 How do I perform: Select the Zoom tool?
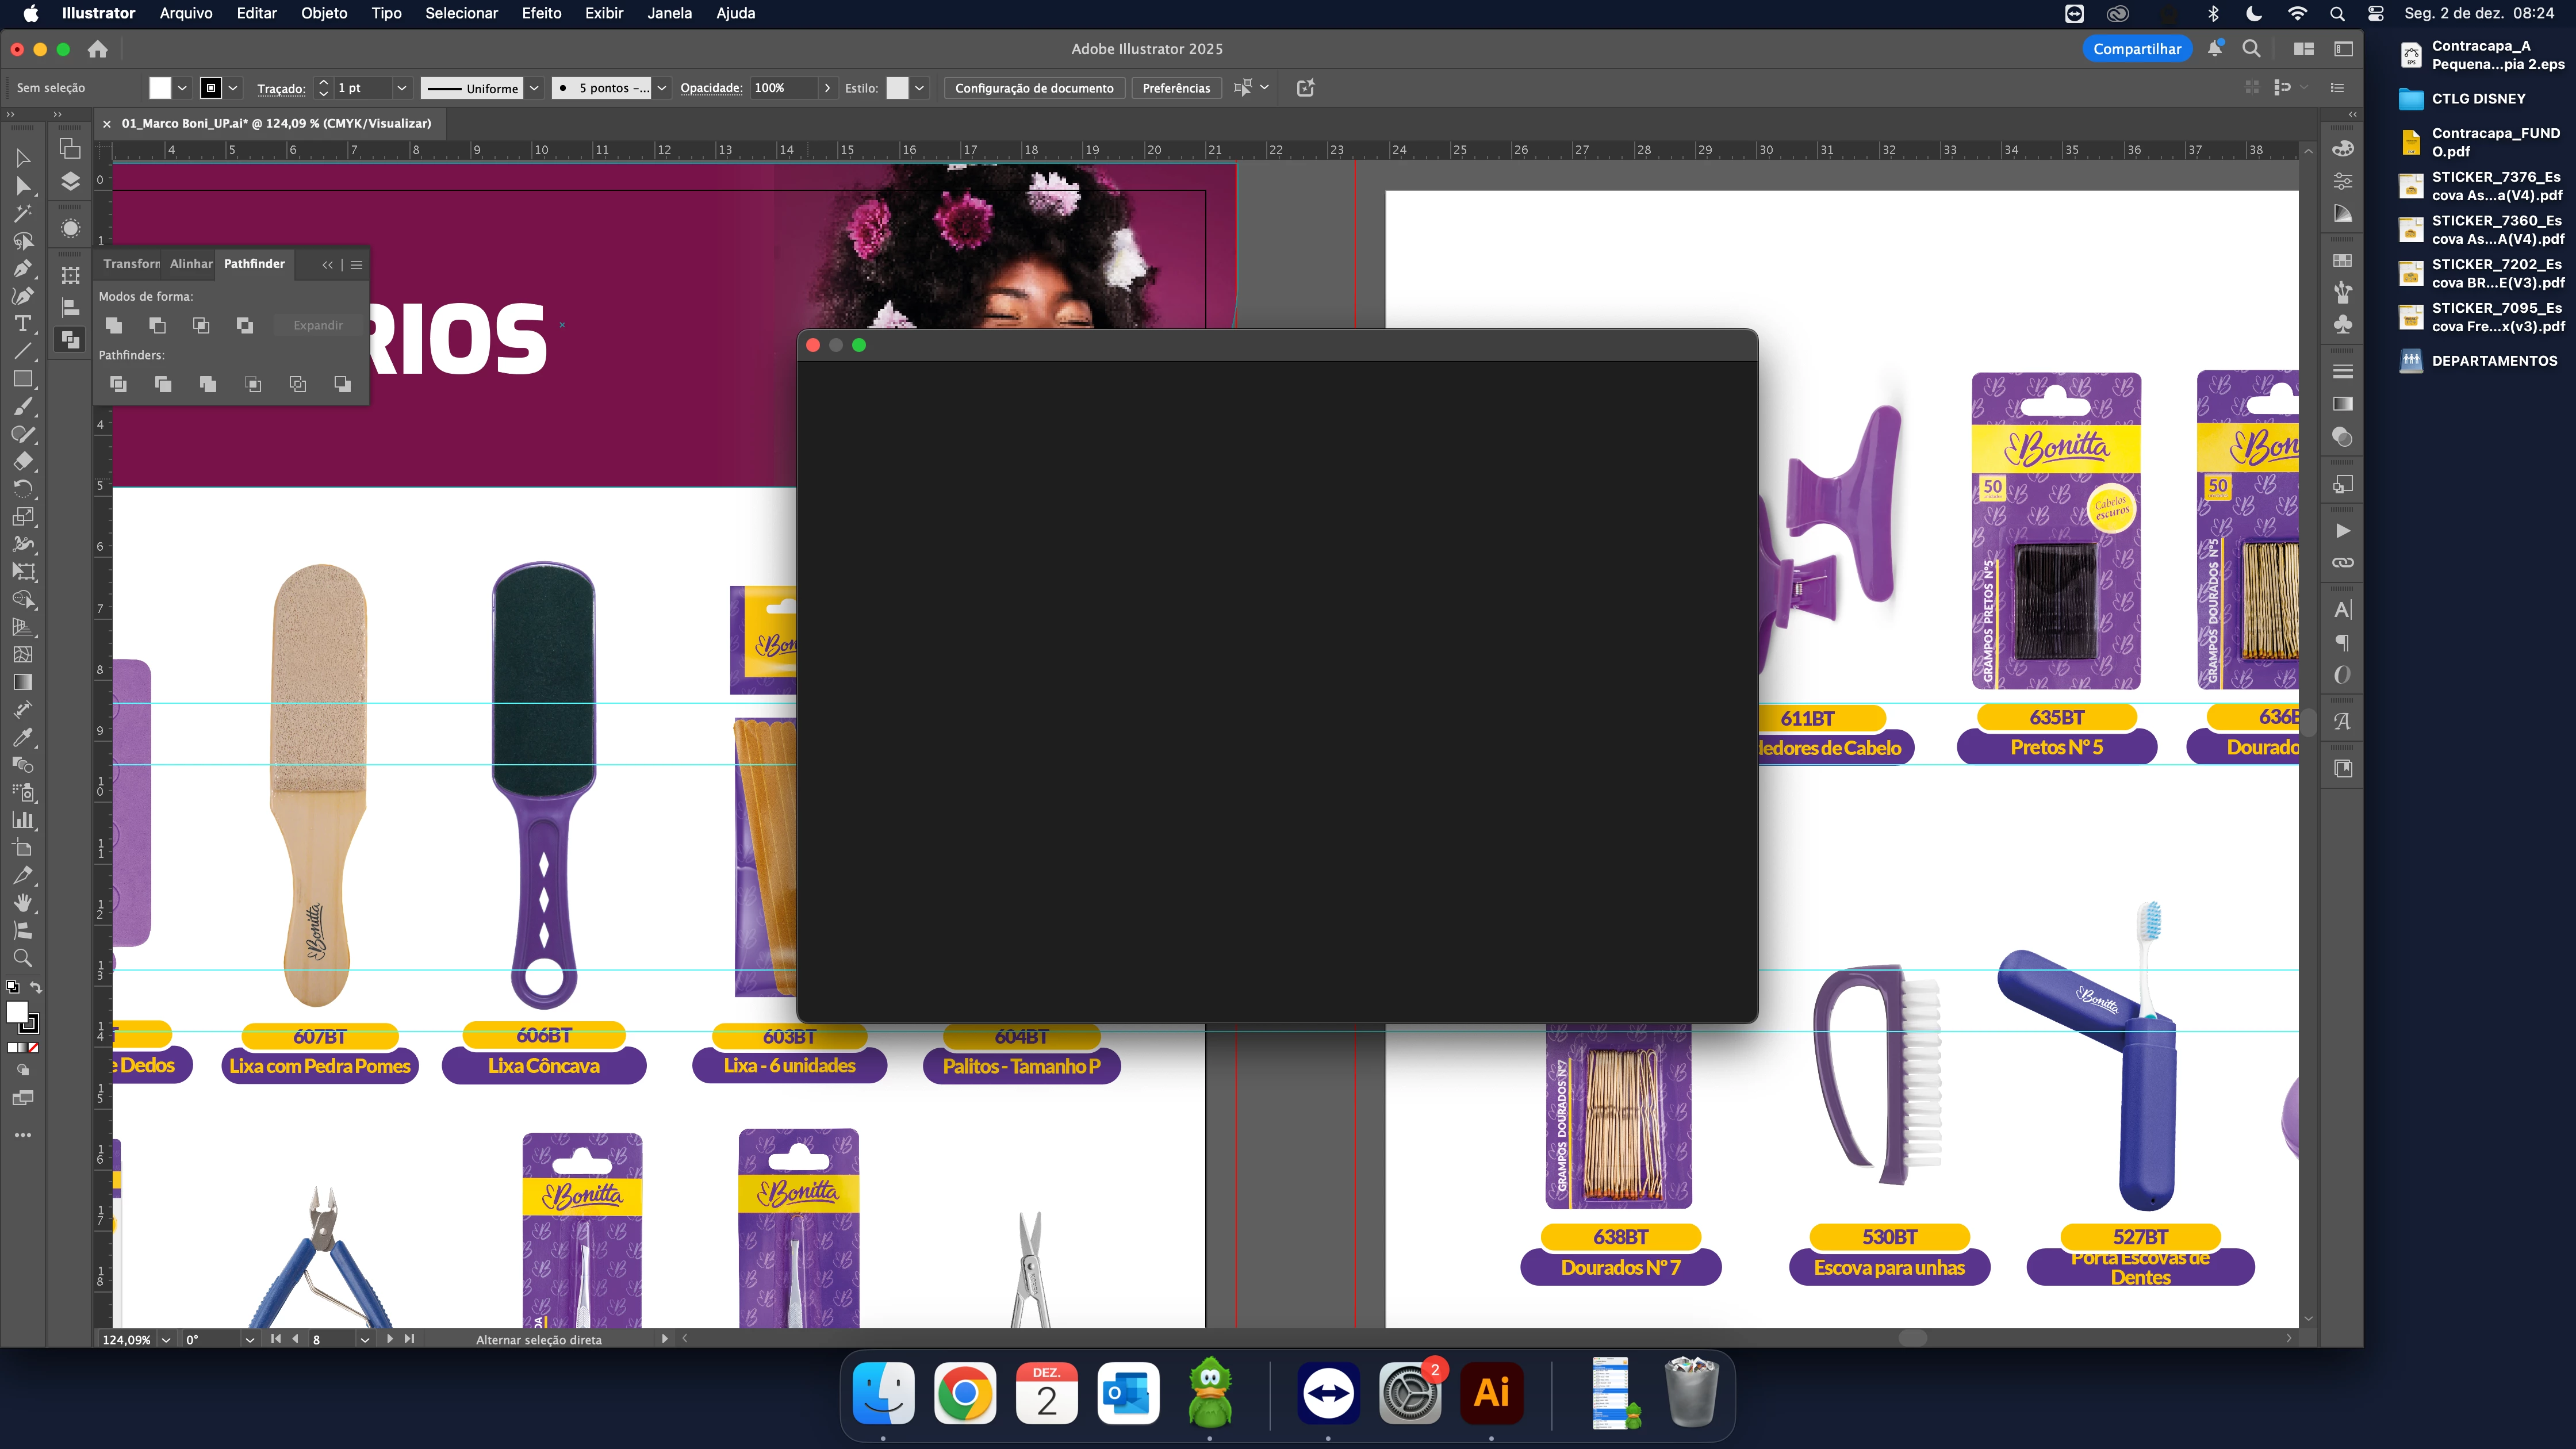tap(22, 958)
